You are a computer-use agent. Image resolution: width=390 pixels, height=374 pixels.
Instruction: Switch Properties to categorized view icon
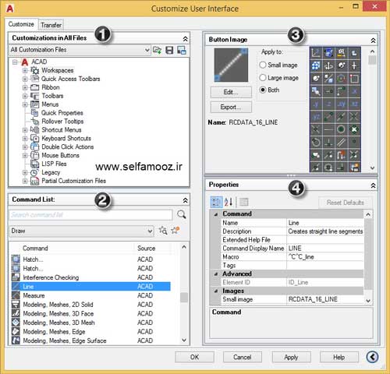pos(216,202)
